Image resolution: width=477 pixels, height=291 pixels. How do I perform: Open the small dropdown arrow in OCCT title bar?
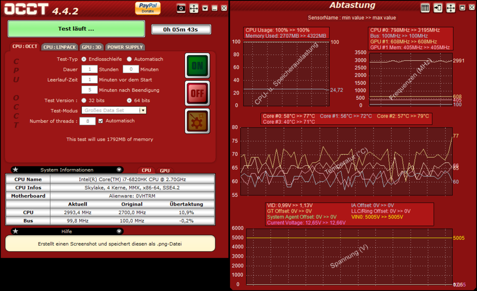[x=205, y=8]
